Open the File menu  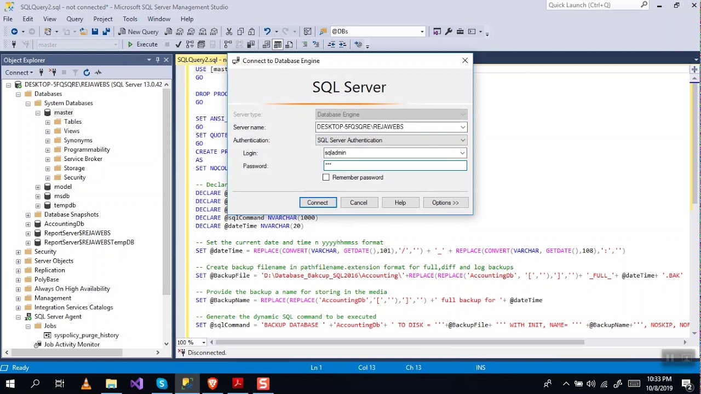[8, 19]
